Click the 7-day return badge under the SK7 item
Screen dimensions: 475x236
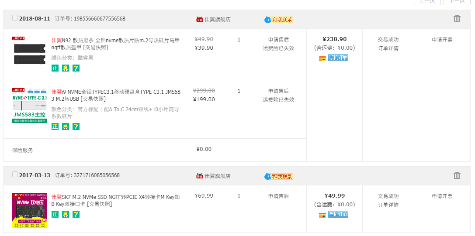pos(76,214)
